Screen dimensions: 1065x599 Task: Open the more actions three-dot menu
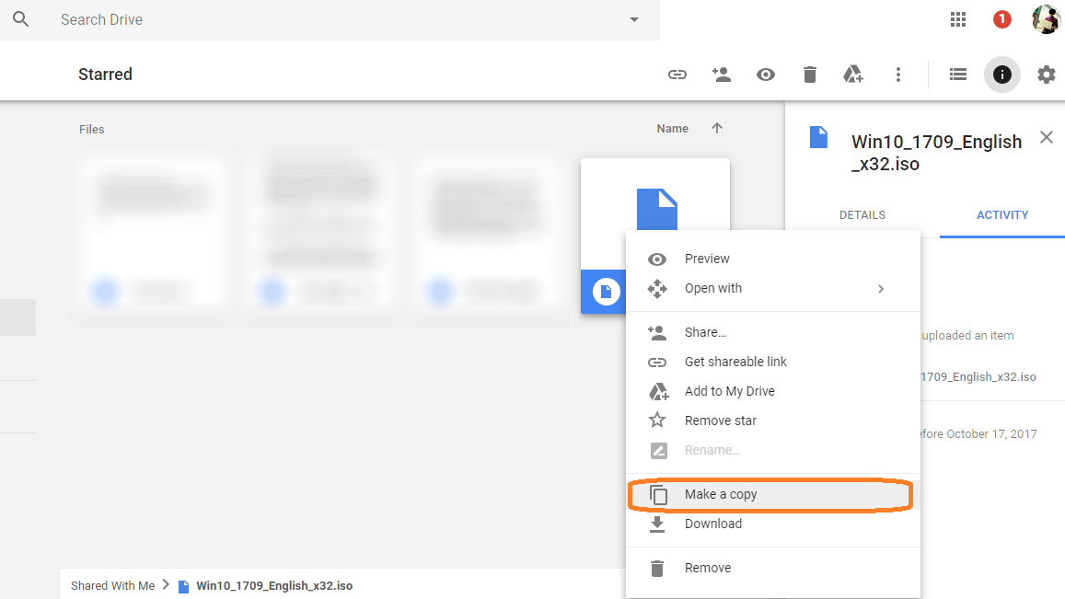(x=898, y=75)
